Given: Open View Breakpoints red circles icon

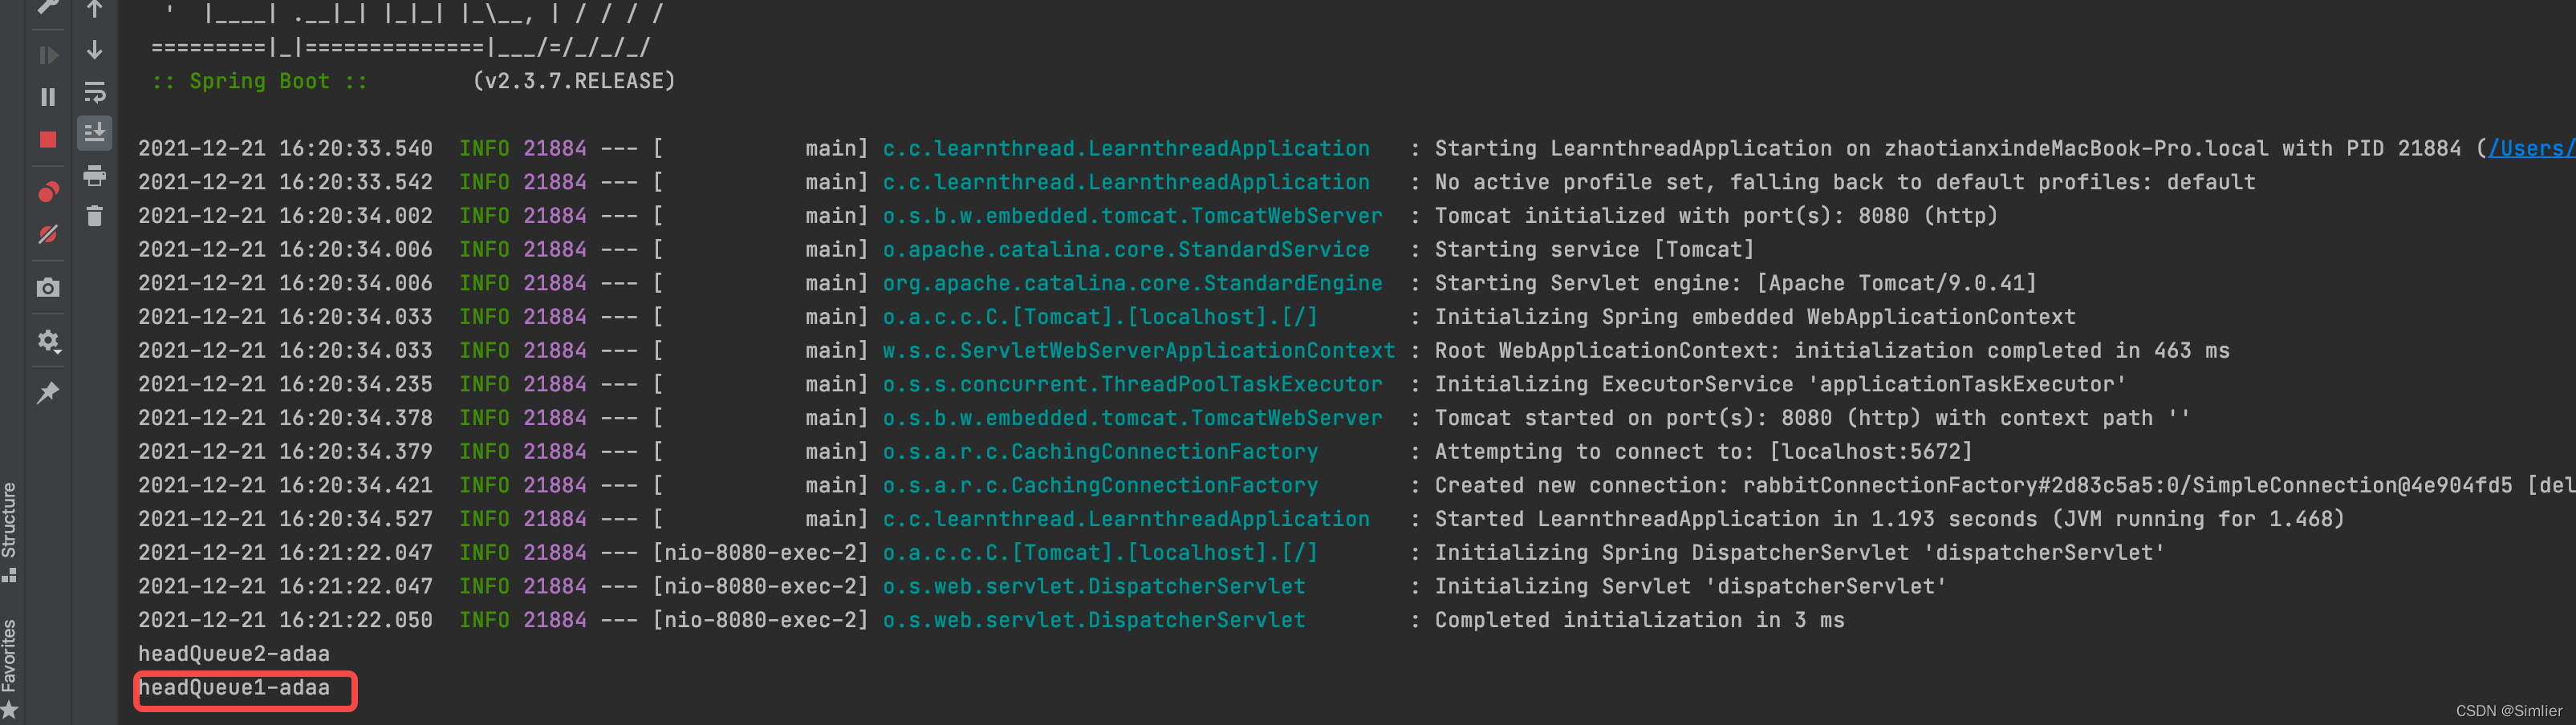Looking at the screenshot, I should [x=47, y=192].
